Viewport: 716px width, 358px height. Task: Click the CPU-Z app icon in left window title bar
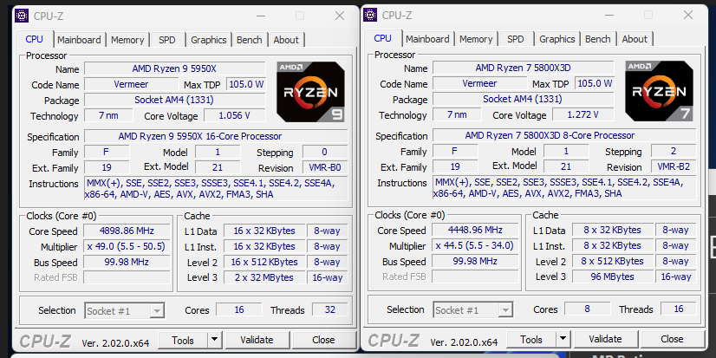[x=22, y=16]
